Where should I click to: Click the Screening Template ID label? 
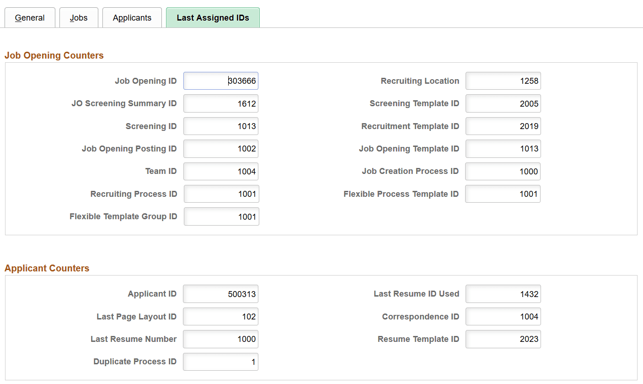point(414,103)
